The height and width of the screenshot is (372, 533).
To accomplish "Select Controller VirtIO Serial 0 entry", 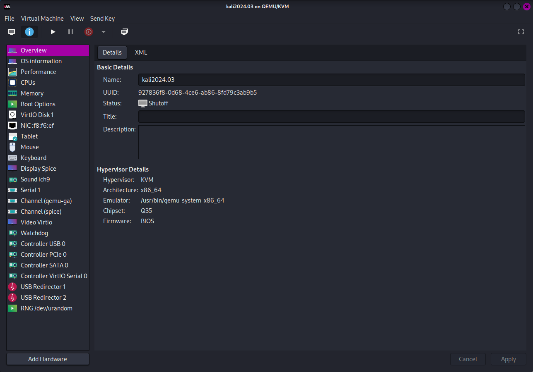I will (x=48, y=276).
